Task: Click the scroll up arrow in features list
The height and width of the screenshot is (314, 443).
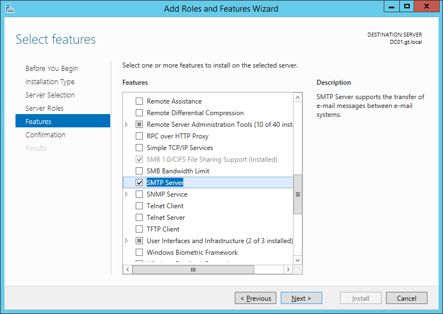Action: pos(297,98)
